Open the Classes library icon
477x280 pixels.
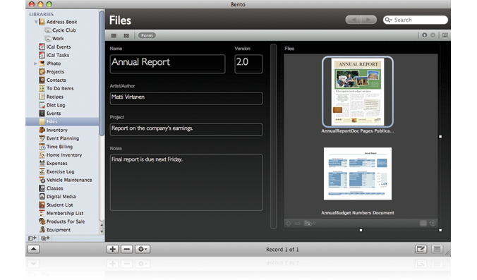(42, 188)
